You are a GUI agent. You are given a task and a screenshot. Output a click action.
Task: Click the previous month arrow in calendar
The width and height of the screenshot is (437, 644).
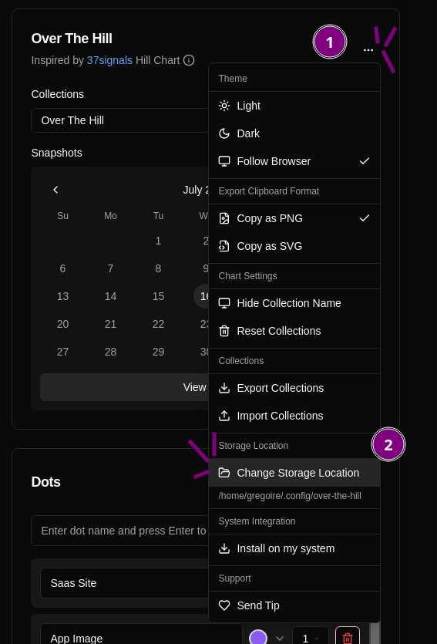[x=55, y=190]
